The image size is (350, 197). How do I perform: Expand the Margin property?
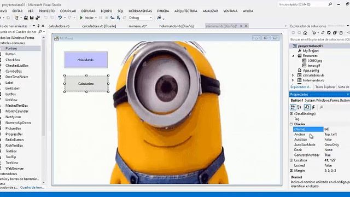click(x=291, y=170)
